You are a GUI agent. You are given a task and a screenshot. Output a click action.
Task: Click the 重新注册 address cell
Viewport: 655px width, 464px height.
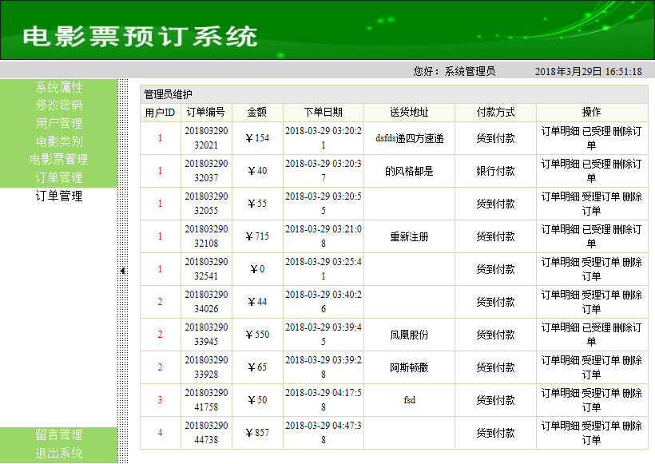(409, 237)
